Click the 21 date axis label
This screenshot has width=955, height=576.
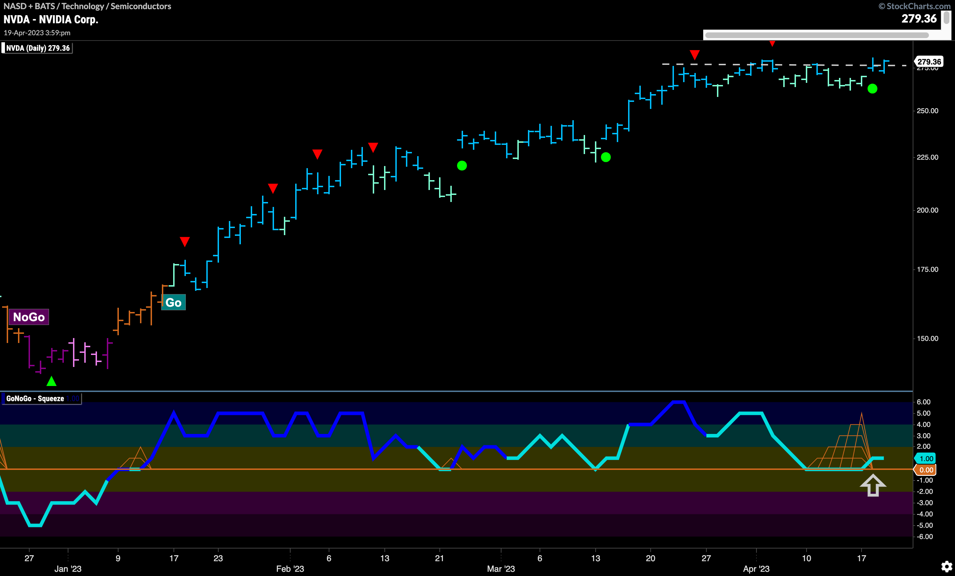(x=439, y=558)
